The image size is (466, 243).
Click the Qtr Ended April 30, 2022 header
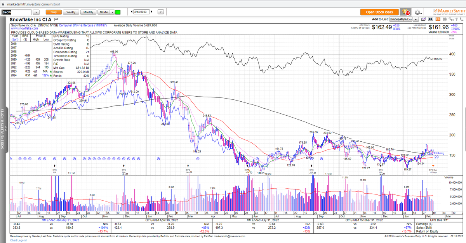tap(161, 220)
